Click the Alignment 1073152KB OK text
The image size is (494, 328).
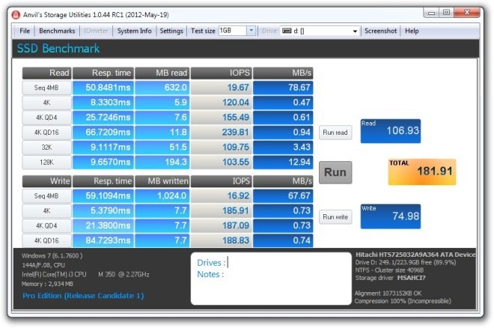click(388, 294)
